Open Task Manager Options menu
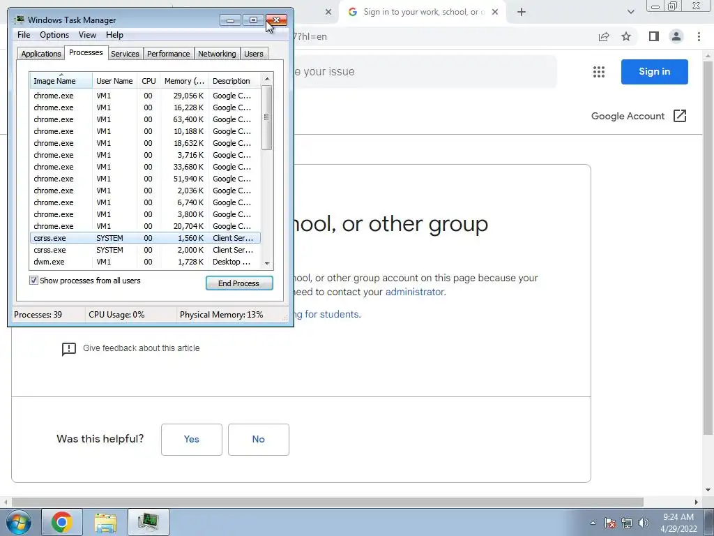The image size is (714, 536). (54, 35)
